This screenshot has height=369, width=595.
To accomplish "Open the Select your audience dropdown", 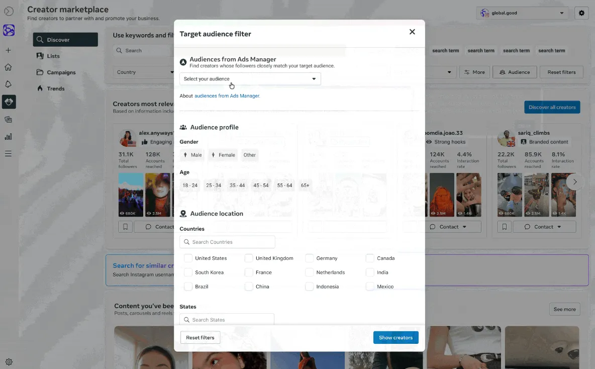I will [x=250, y=79].
